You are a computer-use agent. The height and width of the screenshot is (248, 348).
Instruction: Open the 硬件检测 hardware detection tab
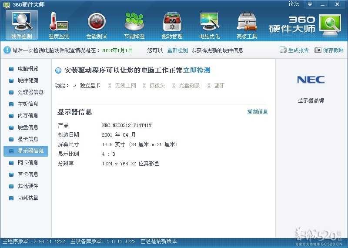tap(22, 25)
